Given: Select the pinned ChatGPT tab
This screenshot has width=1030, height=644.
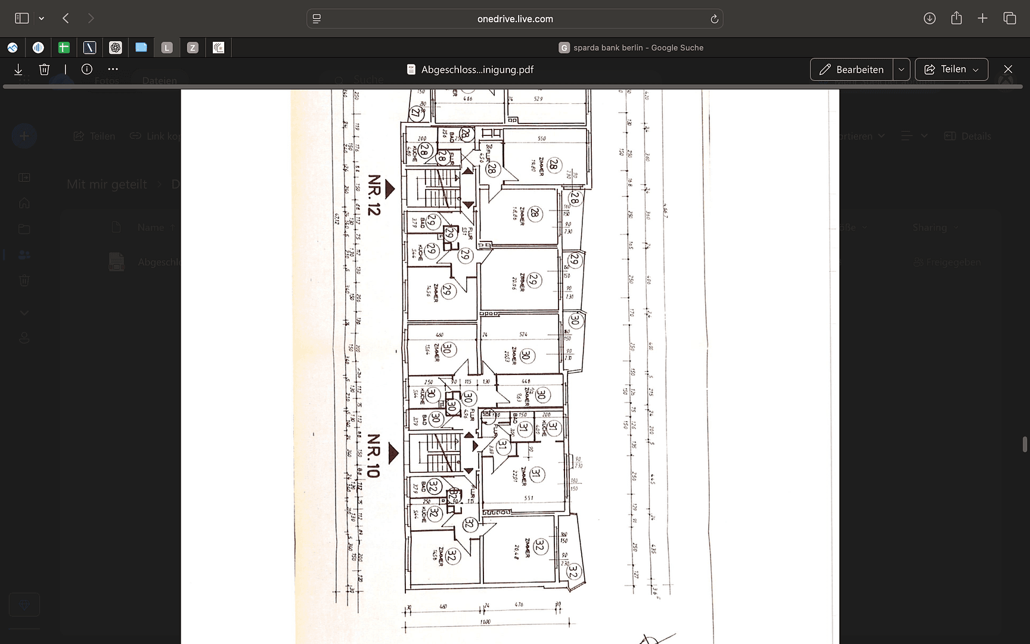Looking at the screenshot, I should [x=116, y=48].
